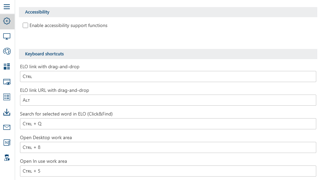Focus the Open In use work area shortcut field
Screen dimensions: 321x180
pos(168,171)
